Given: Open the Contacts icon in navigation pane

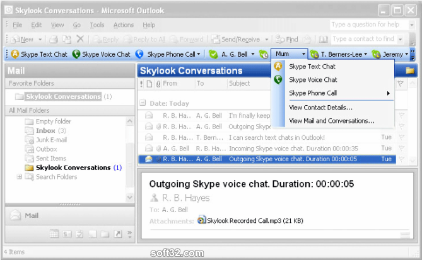Looking at the screenshot, I should (67, 234).
